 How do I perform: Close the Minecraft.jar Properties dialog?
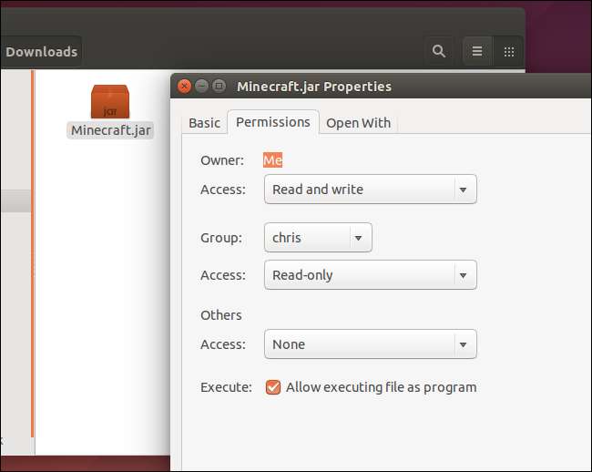185,87
